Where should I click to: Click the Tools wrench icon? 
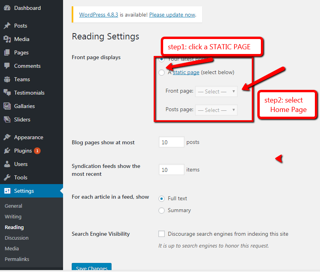point(7,177)
